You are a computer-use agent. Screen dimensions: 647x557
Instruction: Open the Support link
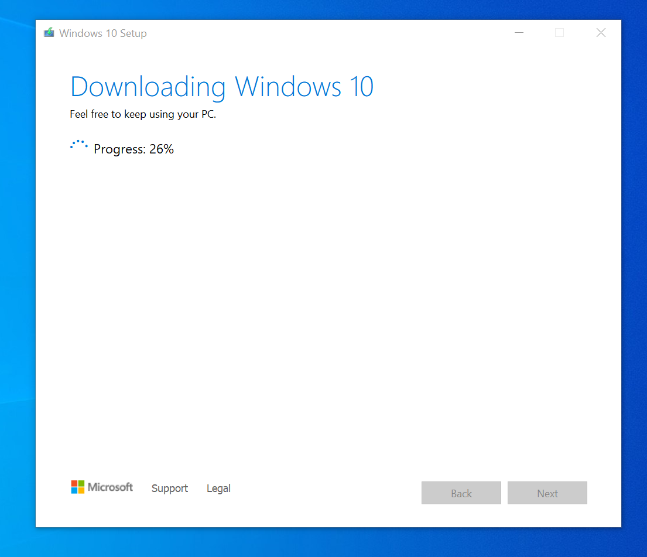tap(170, 488)
